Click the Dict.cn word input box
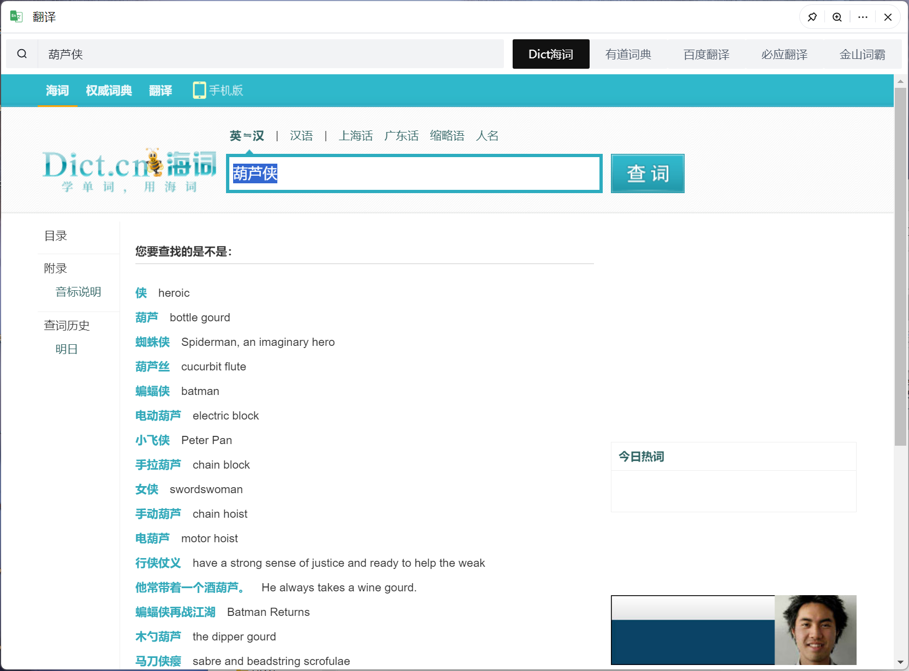Screen dimensions: 909x671 tap(414, 173)
